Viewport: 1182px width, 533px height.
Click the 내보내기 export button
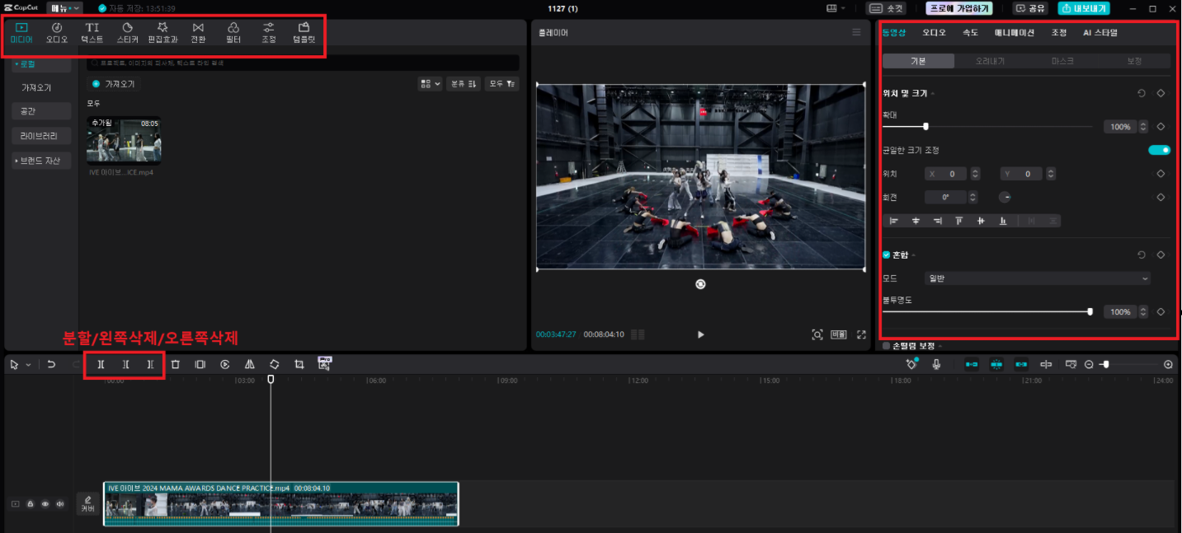[1084, 8]
